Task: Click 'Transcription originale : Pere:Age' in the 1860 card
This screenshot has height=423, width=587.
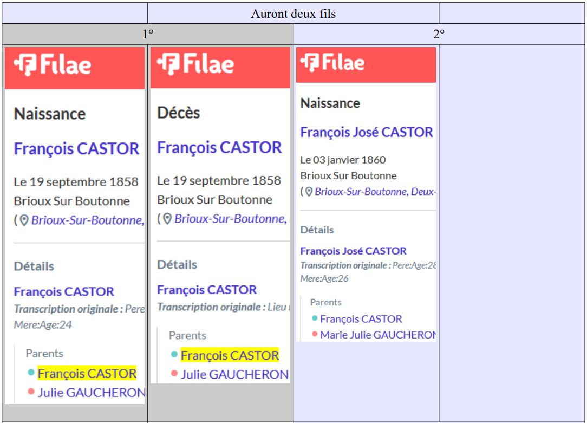Action: pyautogui.click(x=368, y=265)
